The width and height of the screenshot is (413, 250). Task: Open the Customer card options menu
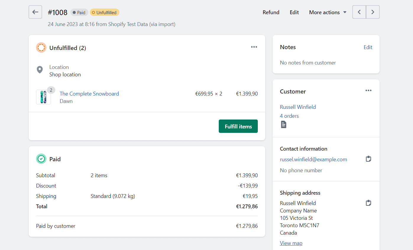(x=368, y=91)
